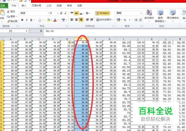Click the Select All corner button

click(x=2, y=39)
